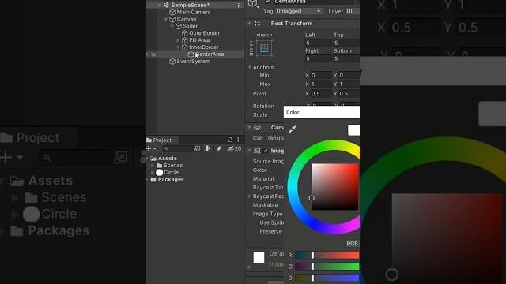Select EventSystem in the Hierarchy
Viewport: 506px width, 284px height.
click(193, 62)
